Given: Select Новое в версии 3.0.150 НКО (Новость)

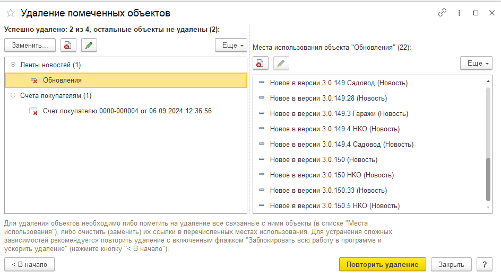Looking at the screenshot, I should click(x=369, y=175).
